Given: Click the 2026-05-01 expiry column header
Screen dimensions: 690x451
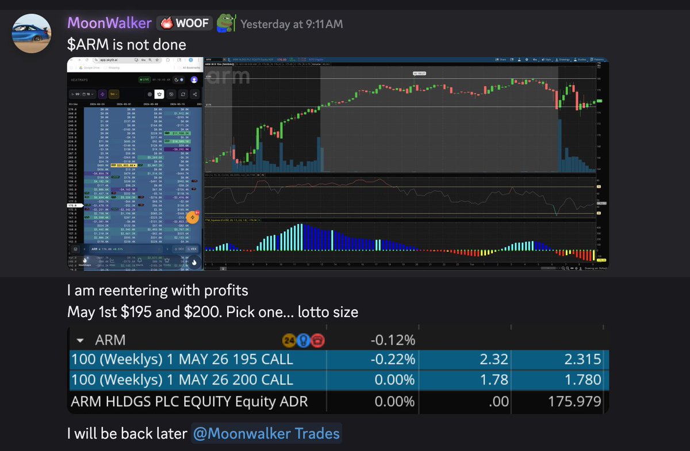Looking at the screenshot, I should [124, 104].
